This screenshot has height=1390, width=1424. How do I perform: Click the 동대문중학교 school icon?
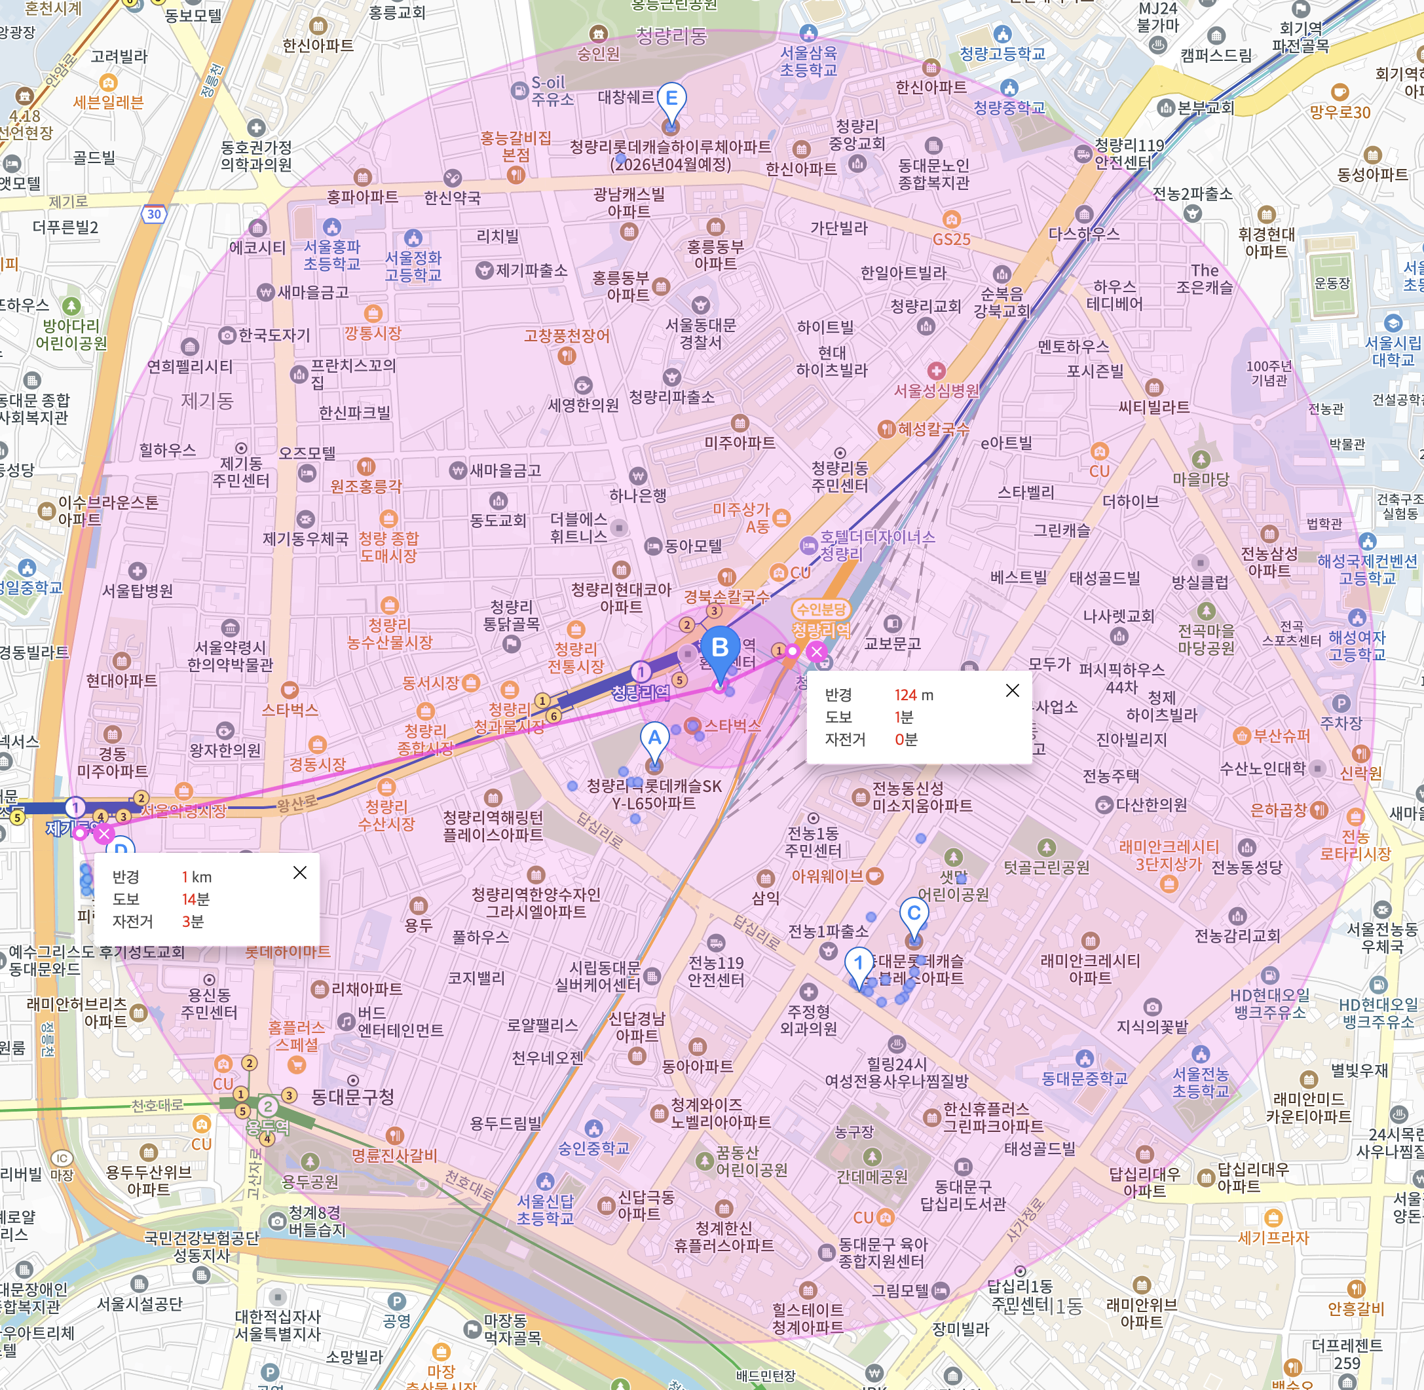click(1085, 1058)
